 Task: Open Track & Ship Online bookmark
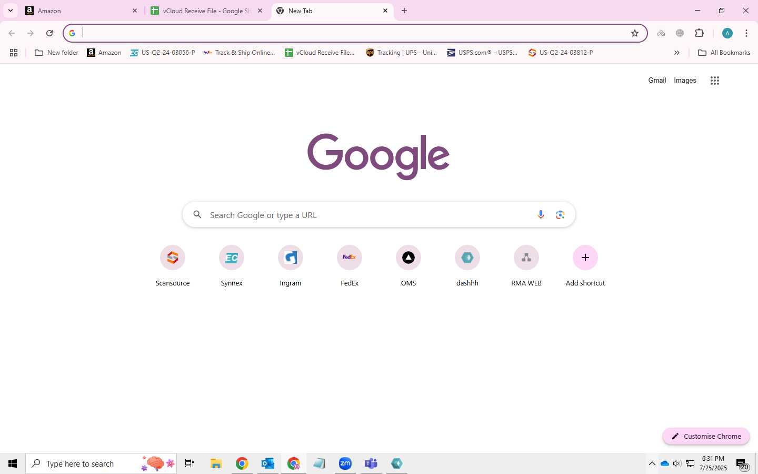[x=240, y=53]
